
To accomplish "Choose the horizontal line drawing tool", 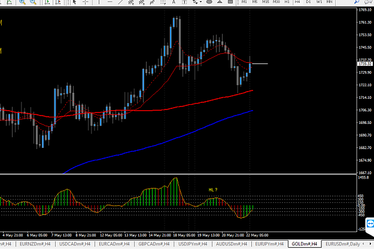I will pos(110,2).
